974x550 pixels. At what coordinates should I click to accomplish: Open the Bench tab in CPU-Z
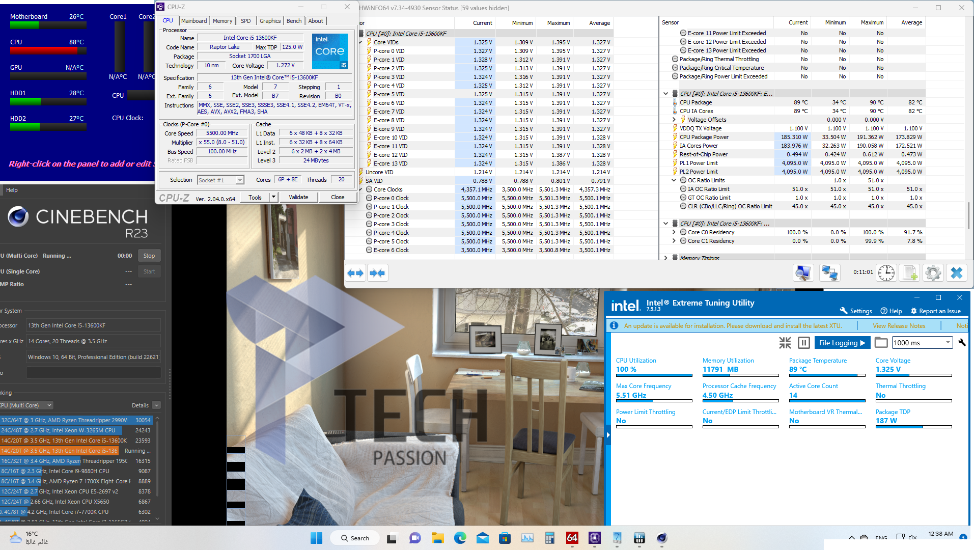point(294,21)
